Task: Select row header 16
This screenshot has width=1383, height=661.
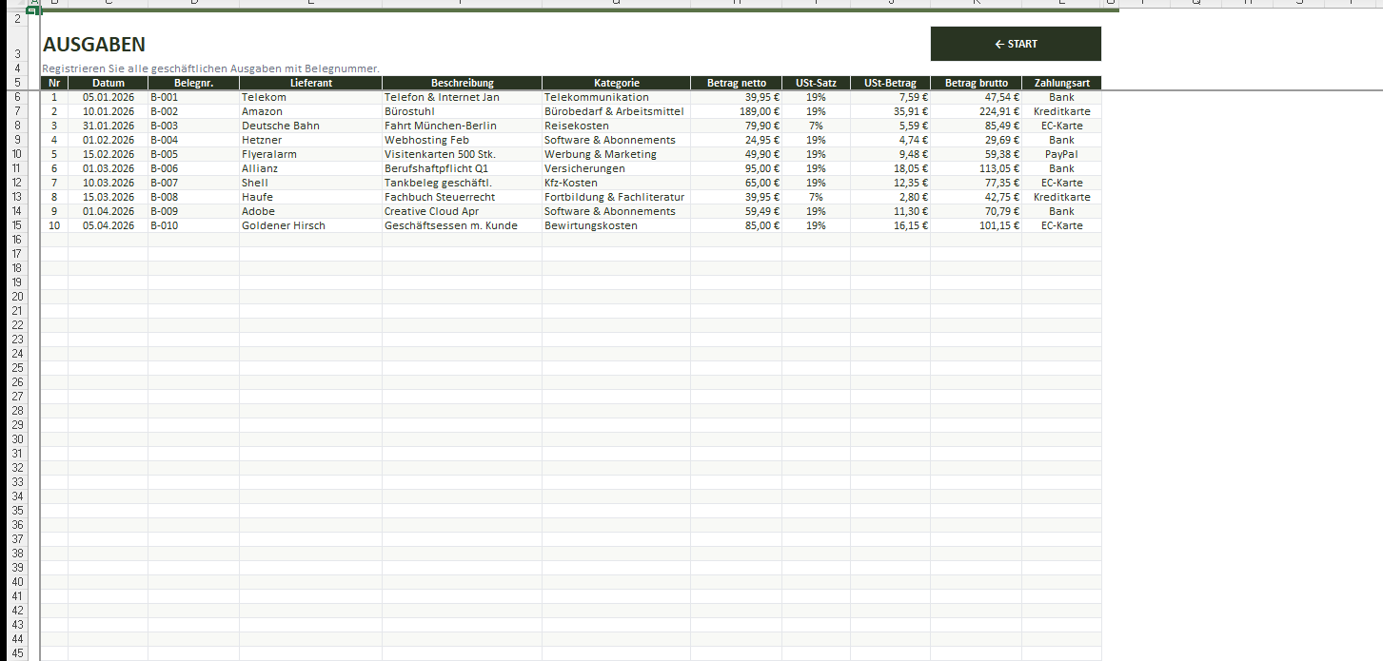Action: pos(17,240)
